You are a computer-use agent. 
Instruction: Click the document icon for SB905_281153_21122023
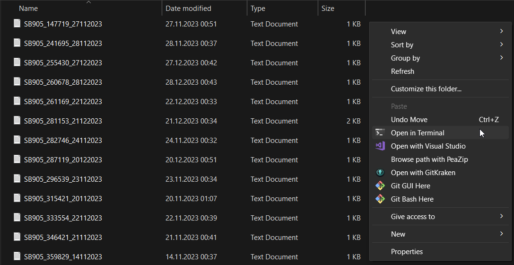point(17,121)
